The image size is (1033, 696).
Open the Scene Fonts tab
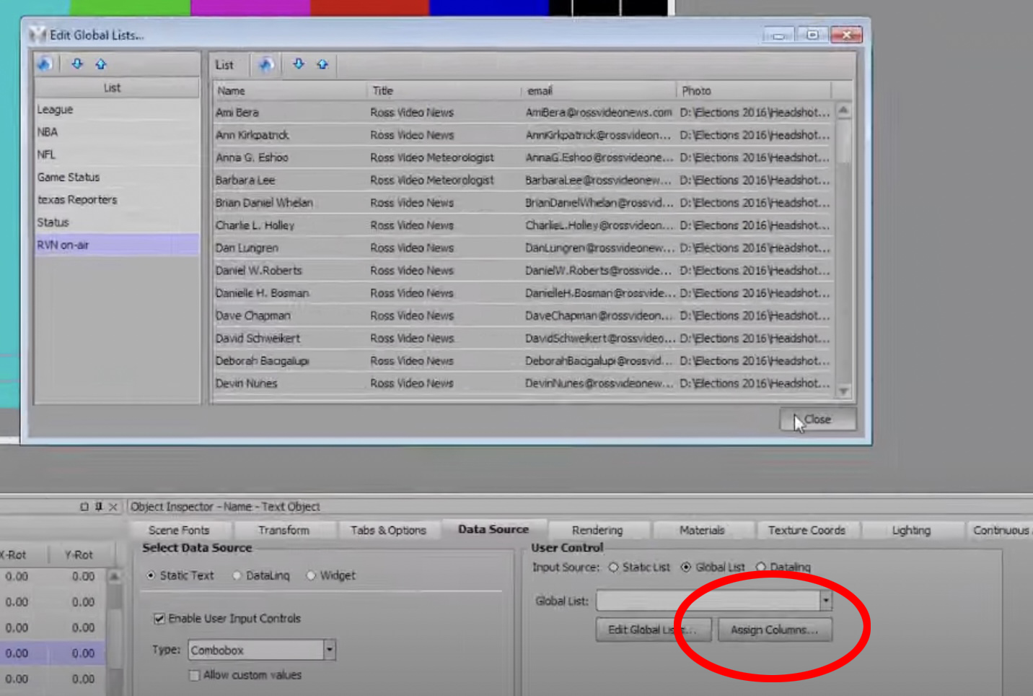tap(179, 530)
